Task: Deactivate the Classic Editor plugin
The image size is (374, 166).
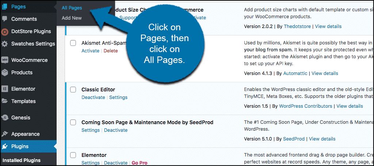Action: tap(93, 97)
